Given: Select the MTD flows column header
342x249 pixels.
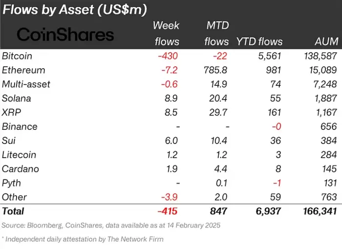Looking at the screenshot, I should 217,33.
